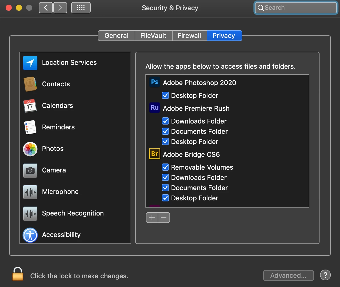Image resolution: width=340 pixels, height=287 pixels.
Task: Select the Reminders label in the sidebar
Action: tap(58, 127)
